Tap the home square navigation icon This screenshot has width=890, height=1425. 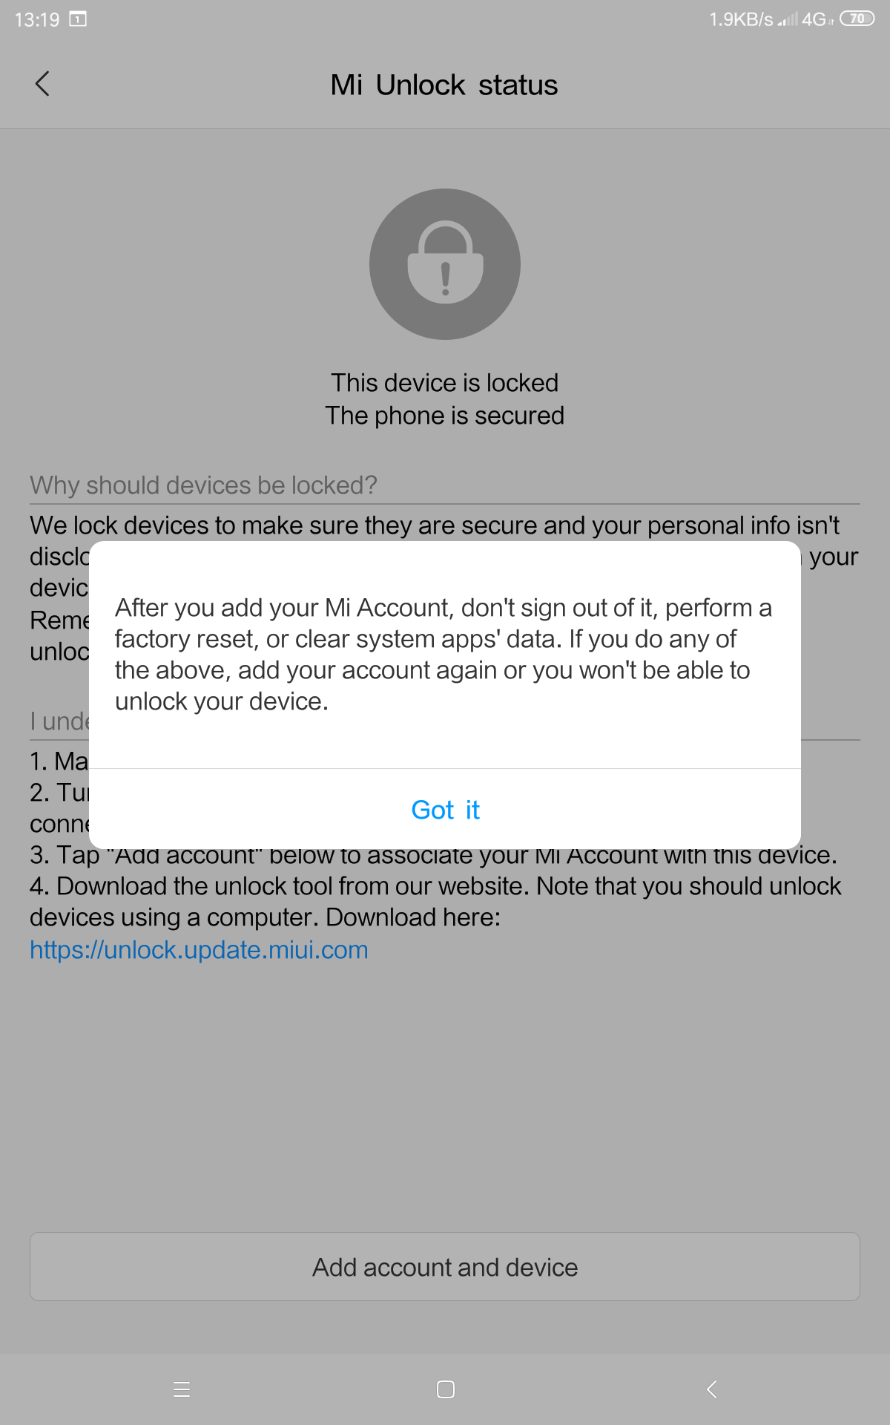point(446,1389)
